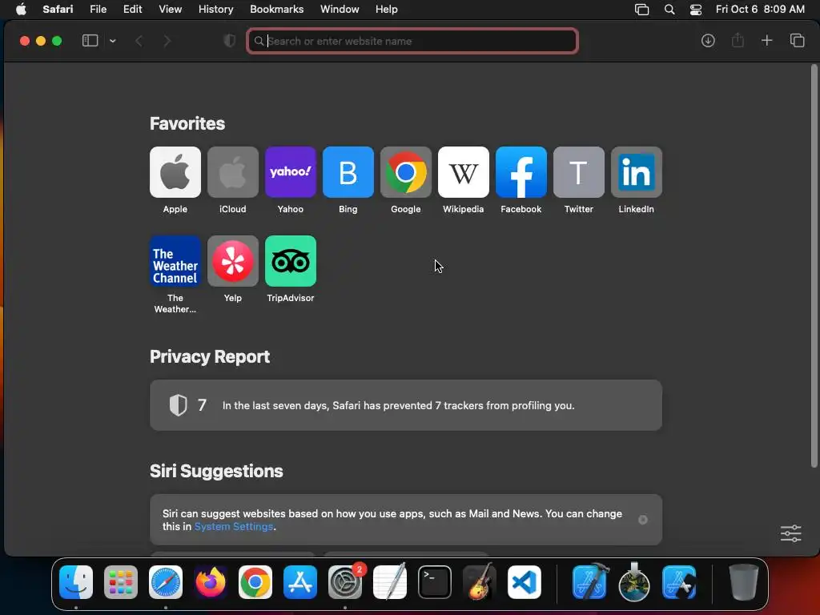Open GarageBand from the Dock
This screenshot has height=615, width=820.
480,582
